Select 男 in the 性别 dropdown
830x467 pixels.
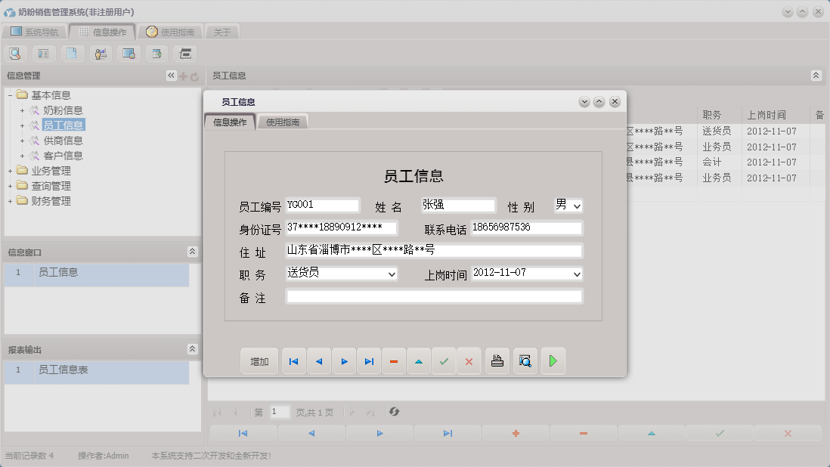[x=567, y=205]
